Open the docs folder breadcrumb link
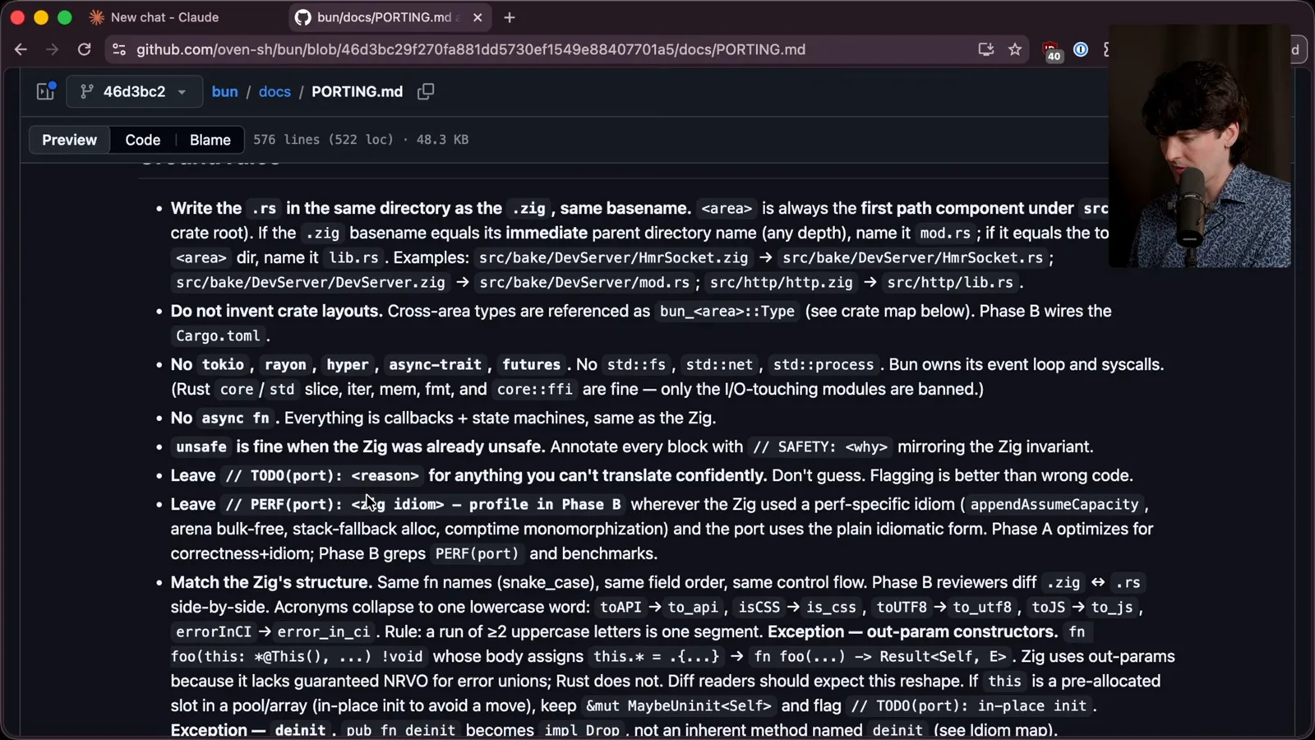Viewport: 1315px width, 740px height. [x=275, y=91]
